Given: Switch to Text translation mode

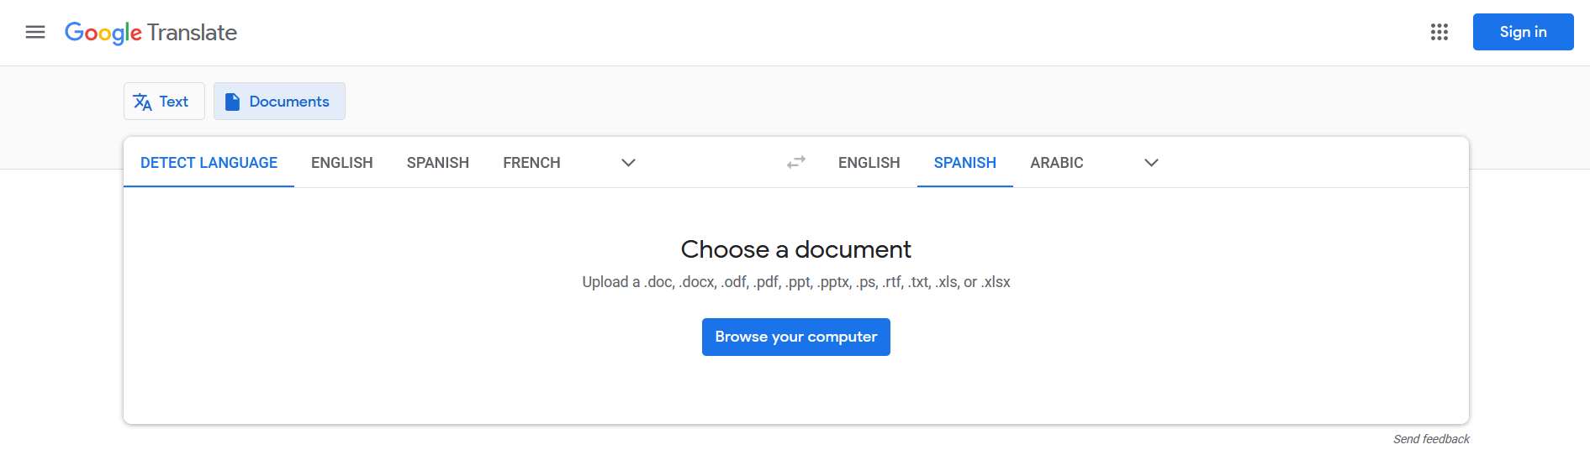Looking at the screenshot, I should pyautogui.click(x=174, y=102).
